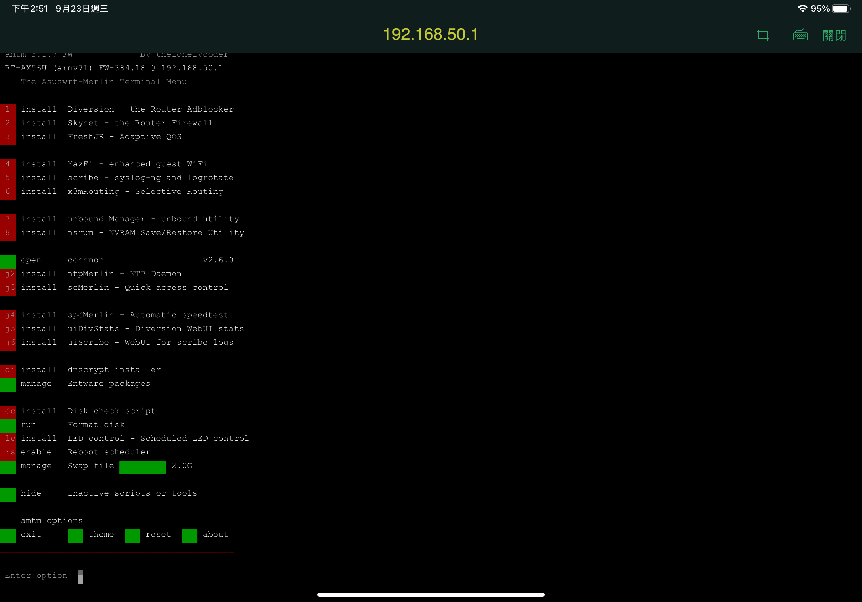Select j6 uiScribe WebUI scribe logs
The height and width of the screenshot is (602, 862).
pos(117,342)
